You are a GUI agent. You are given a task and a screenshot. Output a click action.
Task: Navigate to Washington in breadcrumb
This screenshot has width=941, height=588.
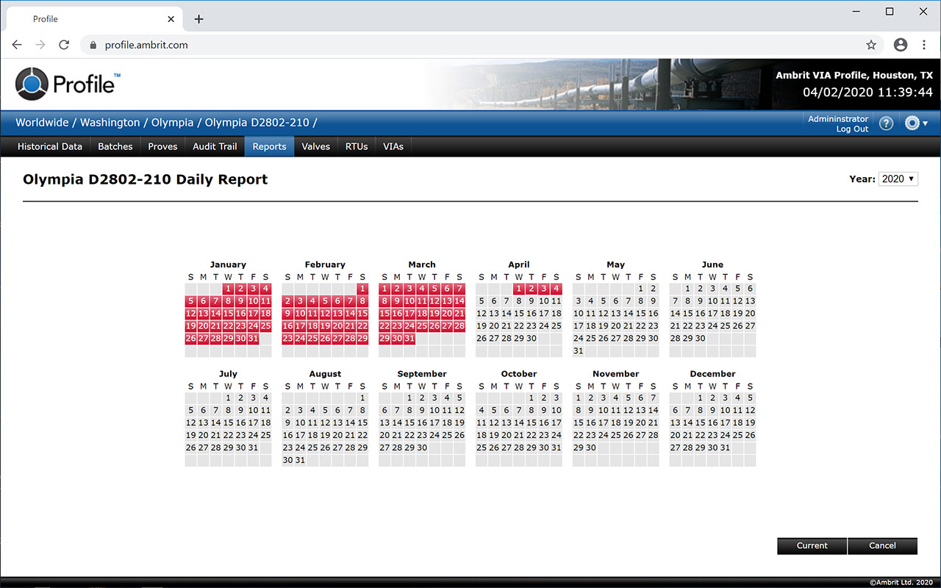point(110,123)
